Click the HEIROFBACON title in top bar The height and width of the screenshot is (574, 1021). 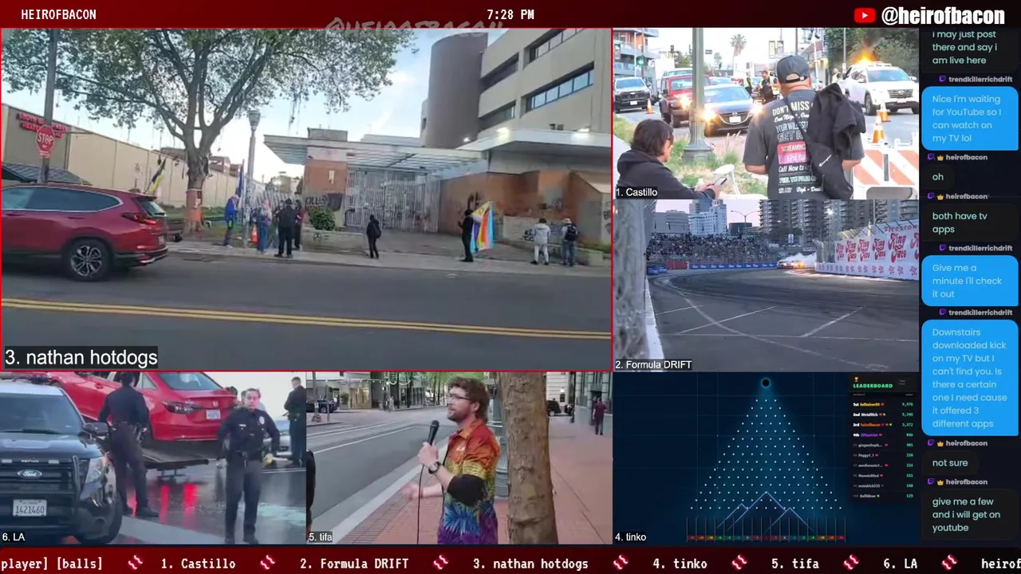(x=58, y=15)
